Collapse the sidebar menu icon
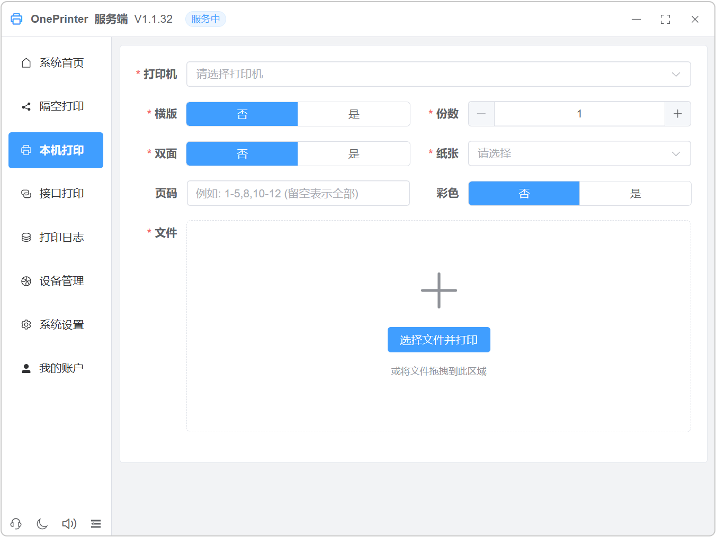The width and height of the screenshot is (716, 537). coord(96,524)
